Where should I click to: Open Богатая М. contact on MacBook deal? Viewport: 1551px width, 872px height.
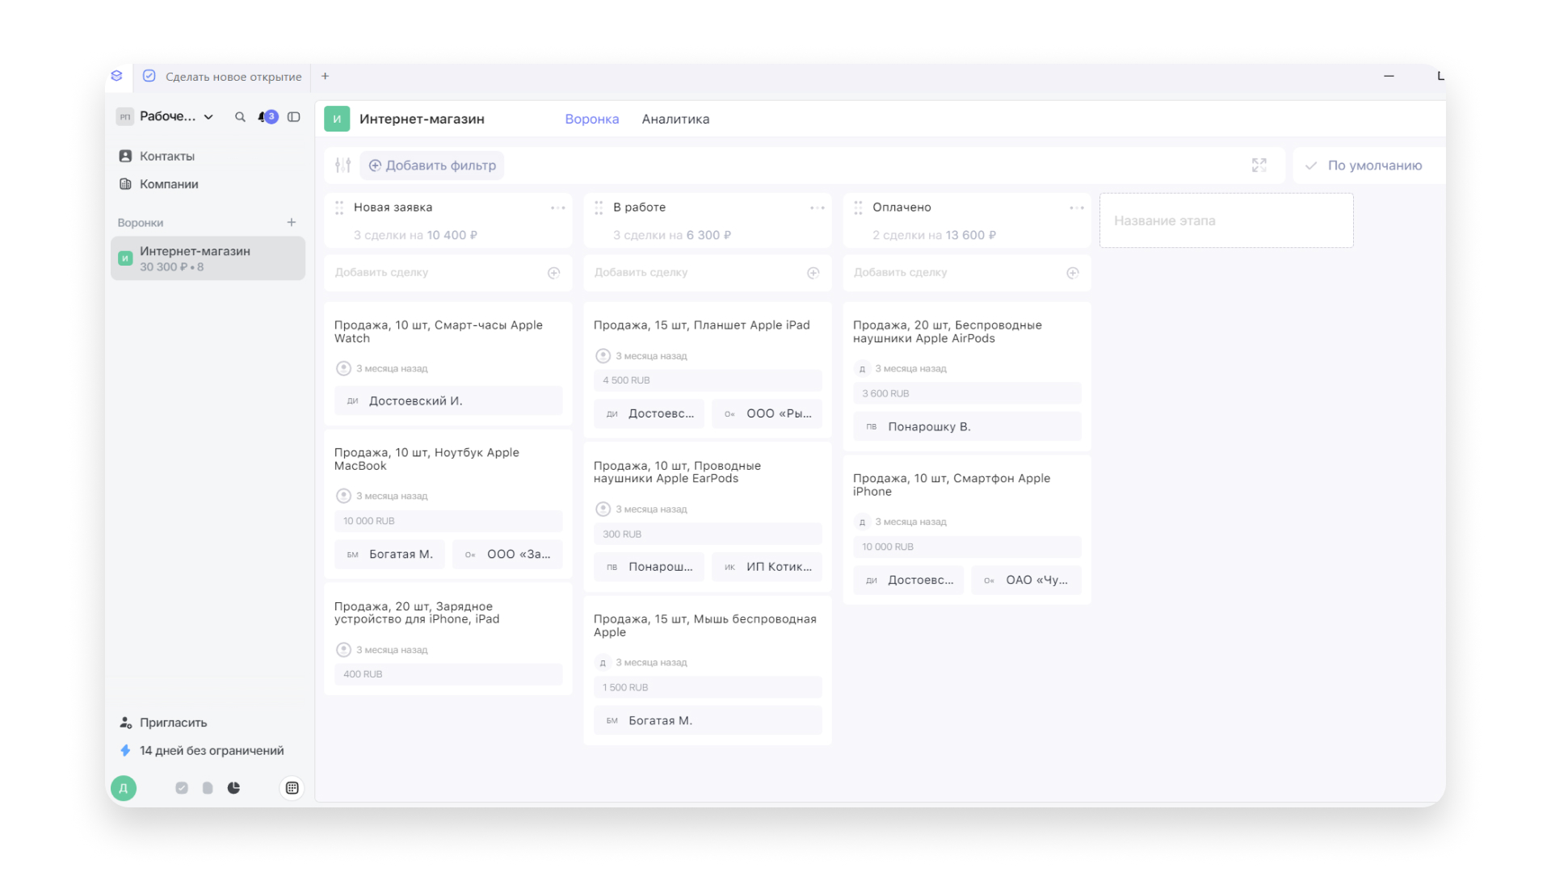[389, 554]
